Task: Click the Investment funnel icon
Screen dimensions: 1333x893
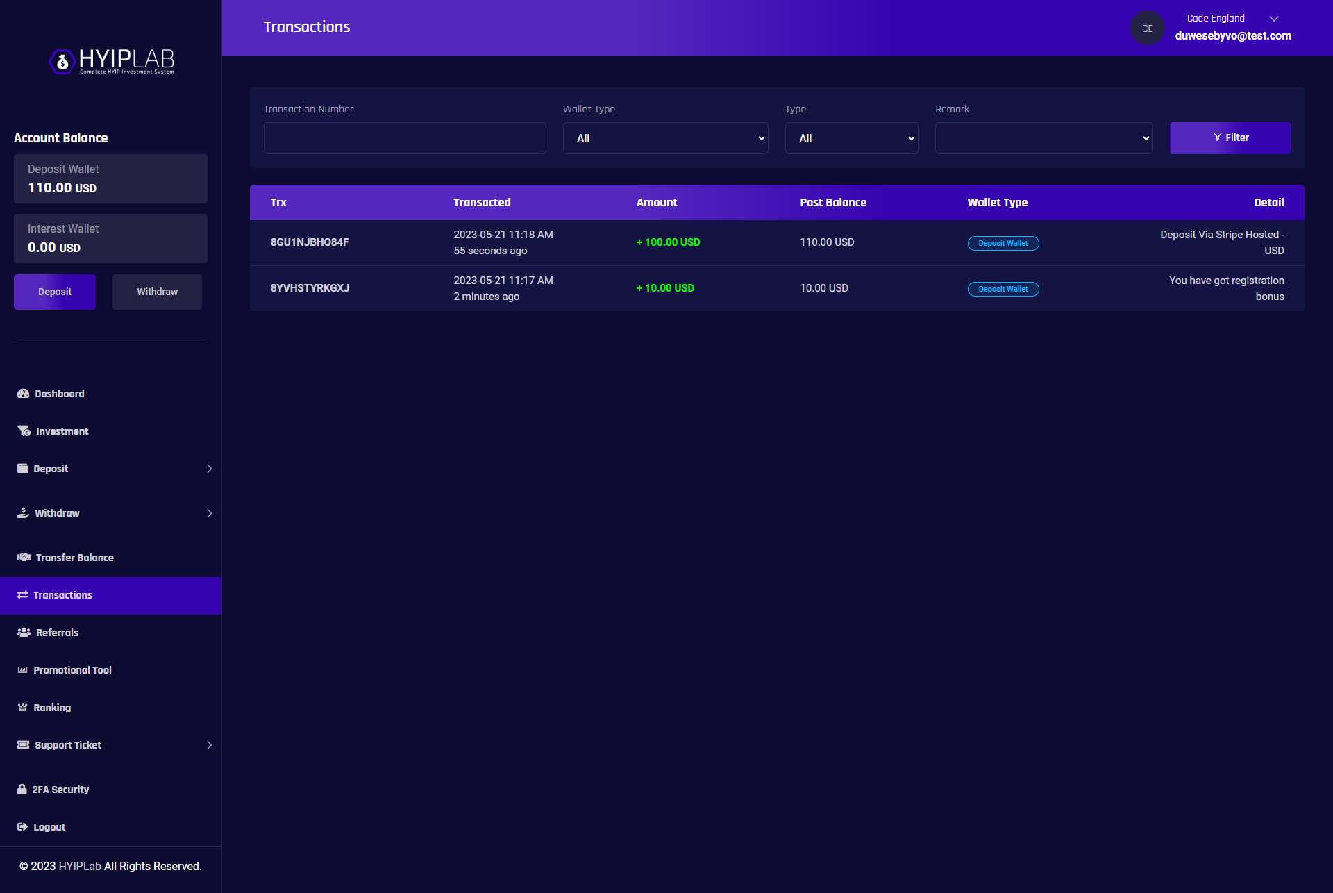Action: (x=24, y=431)
